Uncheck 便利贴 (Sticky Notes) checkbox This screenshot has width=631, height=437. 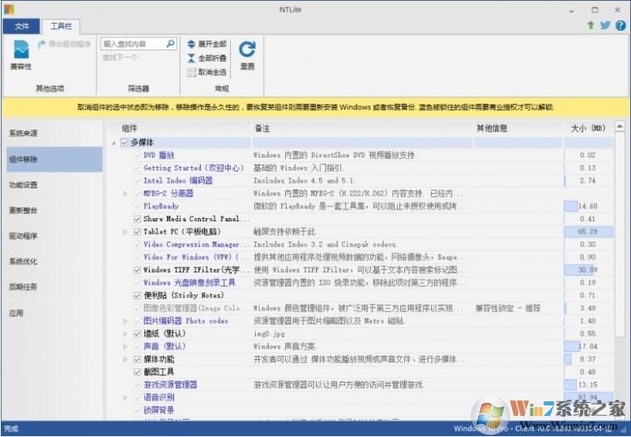point(137,296)
